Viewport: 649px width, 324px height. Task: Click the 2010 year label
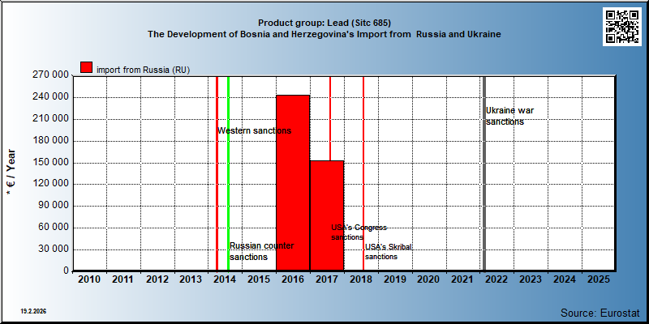point(89,279)
